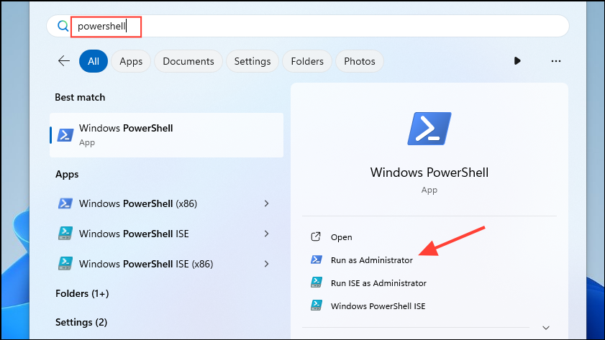This screenshot has height=340, width=605.
Task: Expand chevron for PowerShell ISE (x86)
Action: click(x=266, y=264)
